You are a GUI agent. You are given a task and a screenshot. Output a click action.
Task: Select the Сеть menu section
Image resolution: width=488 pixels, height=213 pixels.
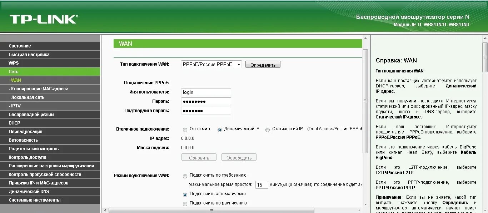[50, 72]
